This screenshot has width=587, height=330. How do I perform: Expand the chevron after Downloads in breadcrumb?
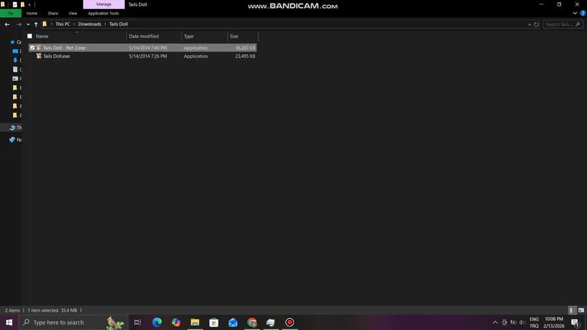[105, 24]
